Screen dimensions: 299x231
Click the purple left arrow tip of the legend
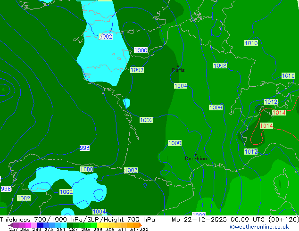click(10, 225)
